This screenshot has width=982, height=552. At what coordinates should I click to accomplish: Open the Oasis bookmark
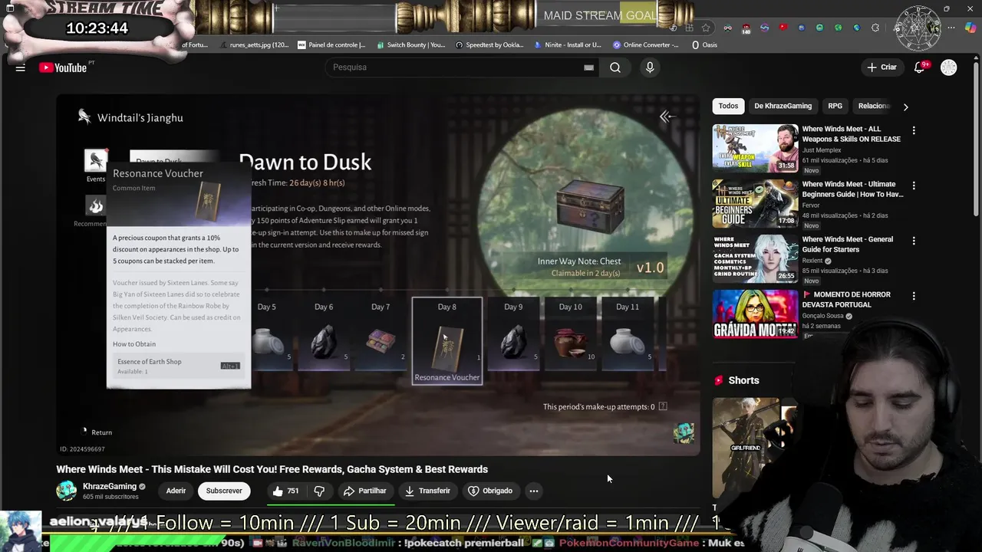click(704, 45)
